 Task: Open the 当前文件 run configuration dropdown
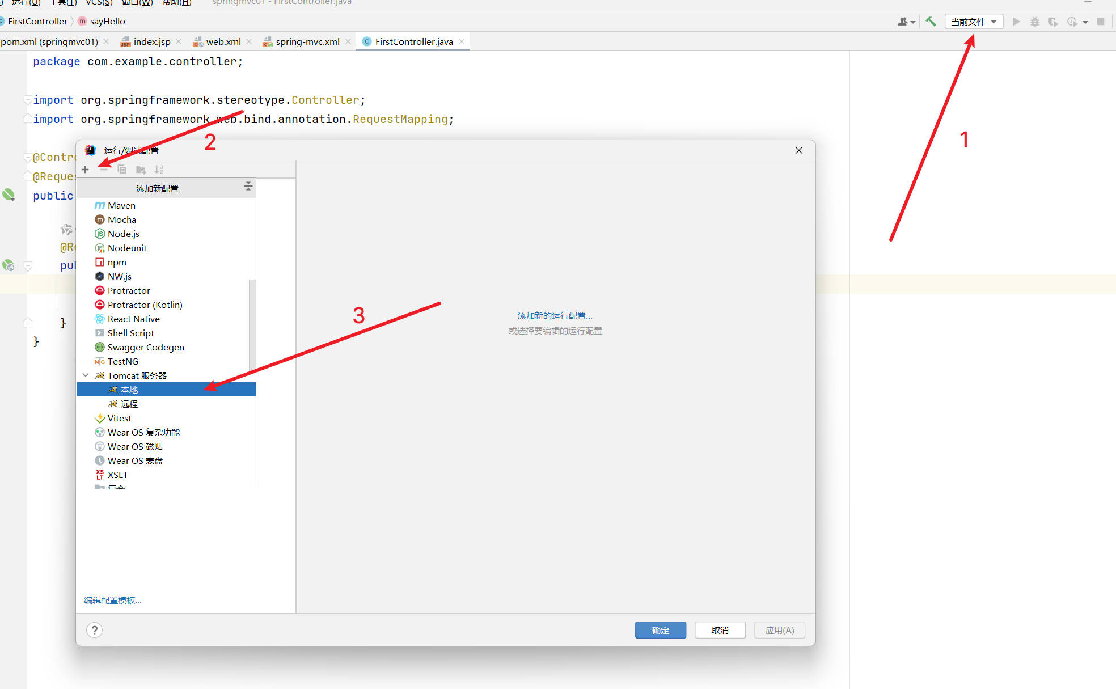973,22
